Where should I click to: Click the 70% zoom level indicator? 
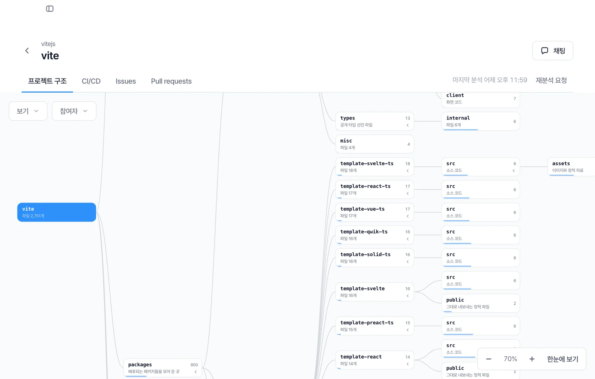tap(510, 359)
